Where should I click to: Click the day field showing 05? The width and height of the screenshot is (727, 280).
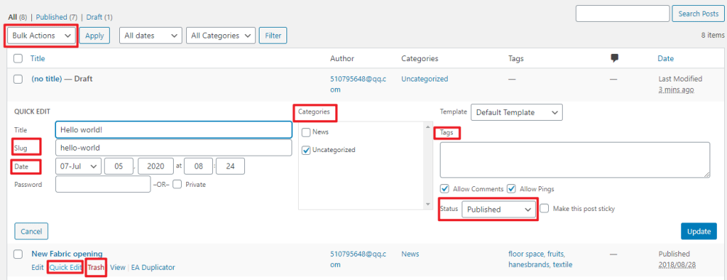119,167
